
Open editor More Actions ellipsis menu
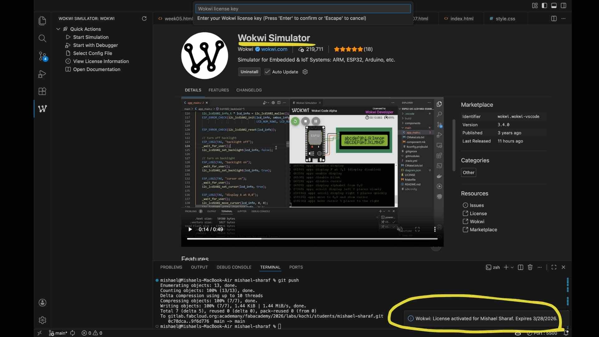(x=563, y=18)
